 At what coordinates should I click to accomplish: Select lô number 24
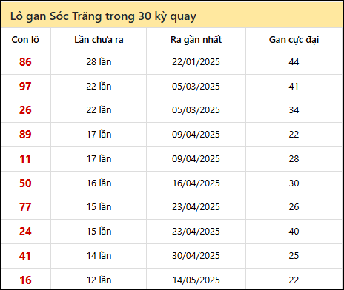click(25, 232)
